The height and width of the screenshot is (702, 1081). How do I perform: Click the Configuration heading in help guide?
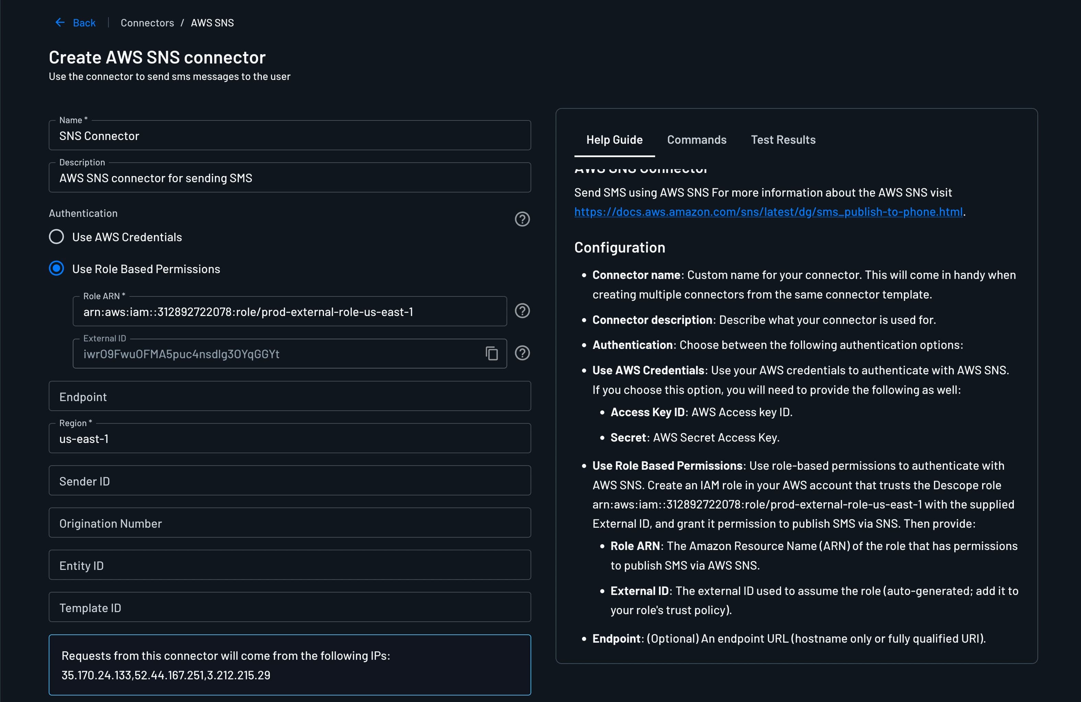coord(619,247)
